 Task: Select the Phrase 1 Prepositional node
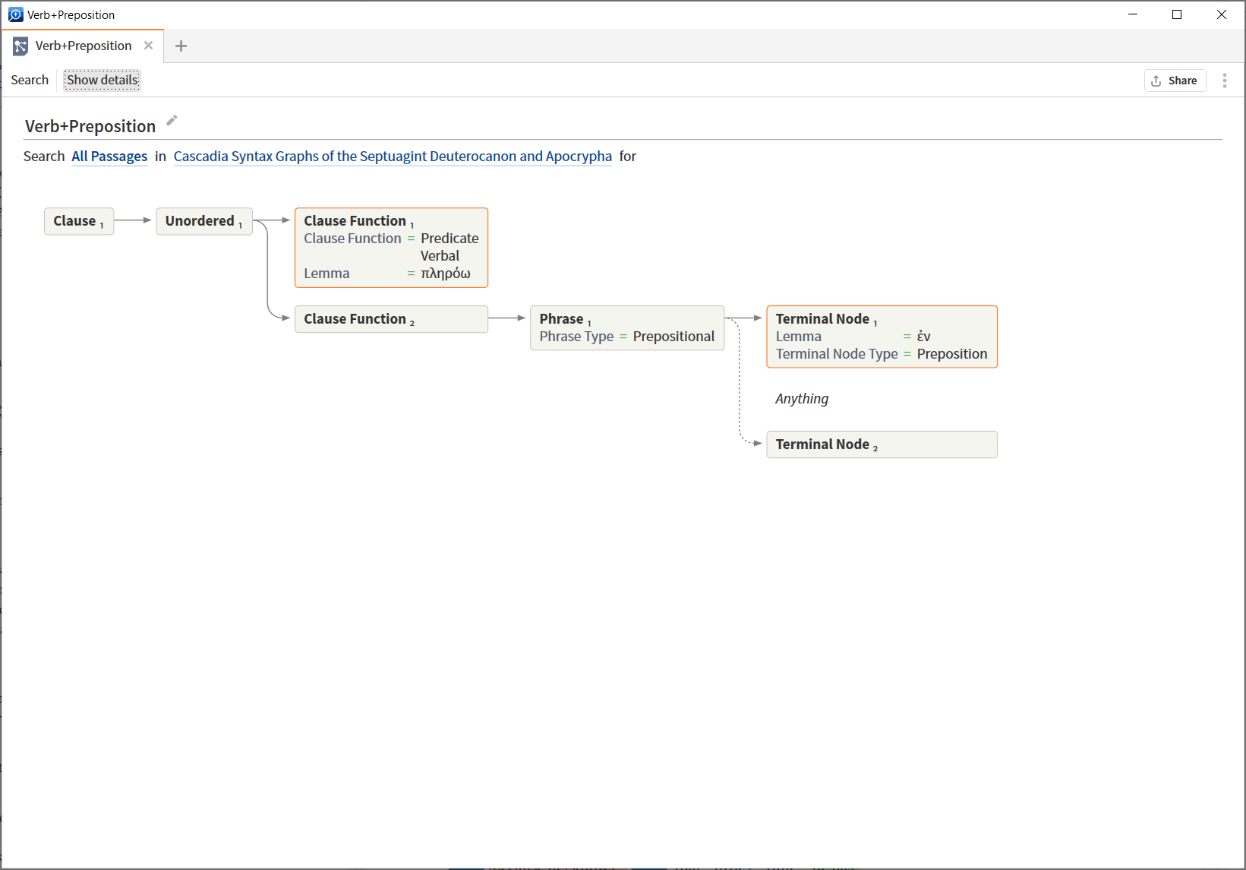(626, 327)
